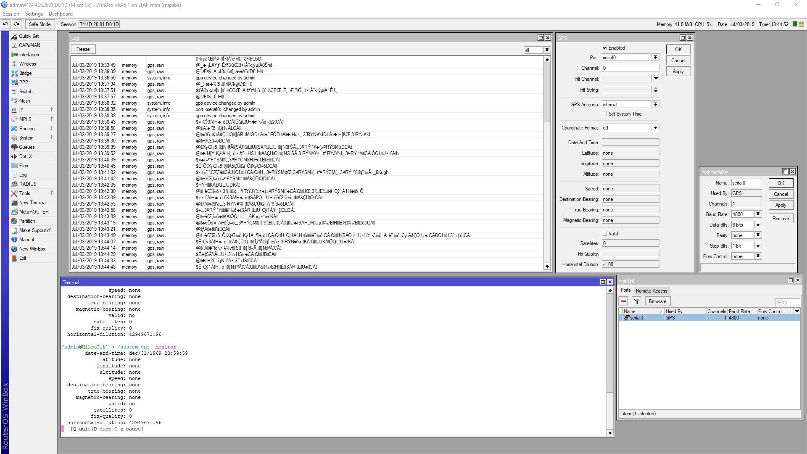Click the filter funnel icon in Port List
807x454 pixels.
pyautogui.click(x=637, y=301)
